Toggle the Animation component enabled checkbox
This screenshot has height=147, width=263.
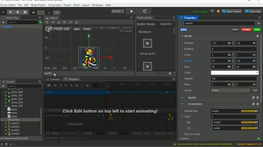(x=185, y=104)
